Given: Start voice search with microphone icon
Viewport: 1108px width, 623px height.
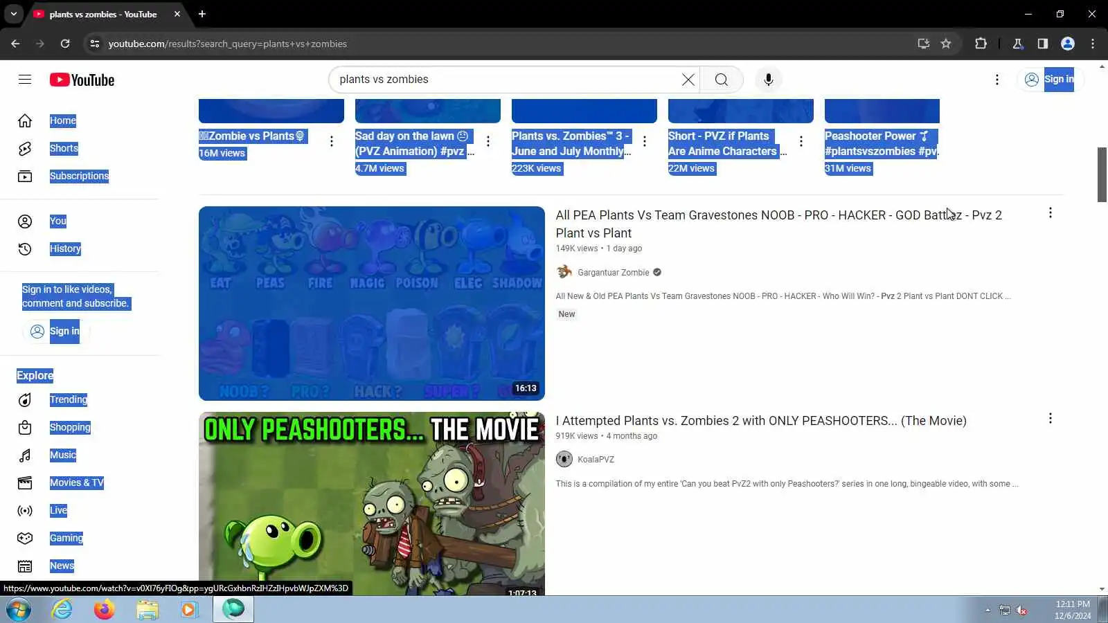Looking at the screenshot, I should [768, 80].
